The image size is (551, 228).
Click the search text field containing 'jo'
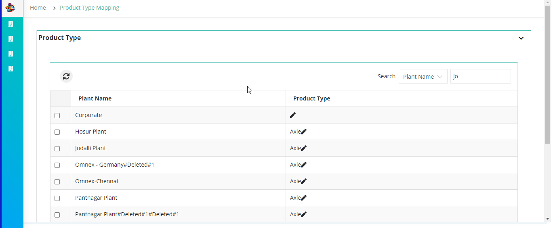coord(481,76)
